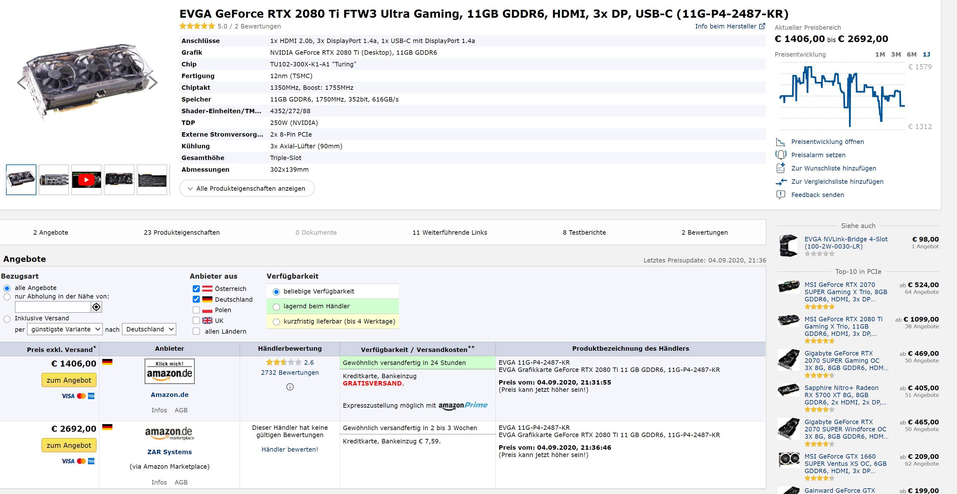957x494 pixels.
Task: Select 'kurzfristig lieferbar (bis 4 Werktage)'
Action: tap(276, 322)
